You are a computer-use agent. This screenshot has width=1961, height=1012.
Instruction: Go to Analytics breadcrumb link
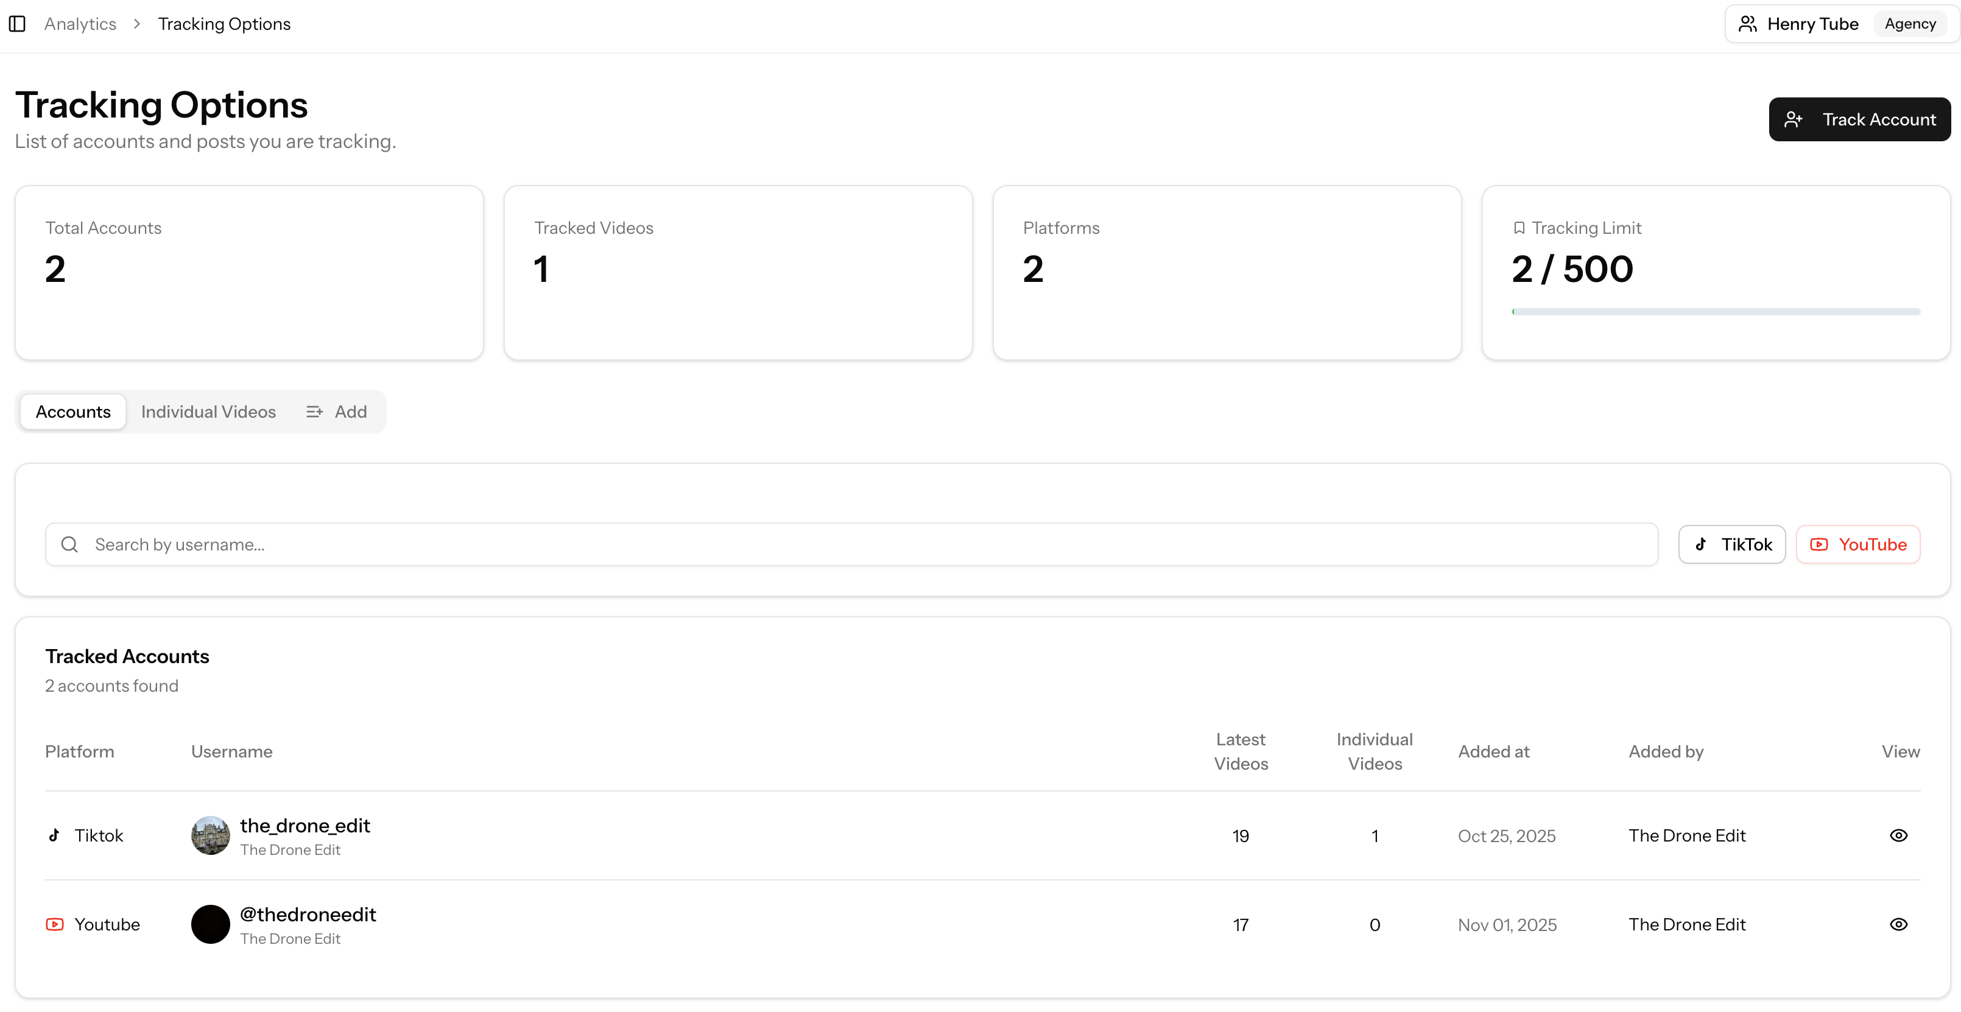[80, 24]
